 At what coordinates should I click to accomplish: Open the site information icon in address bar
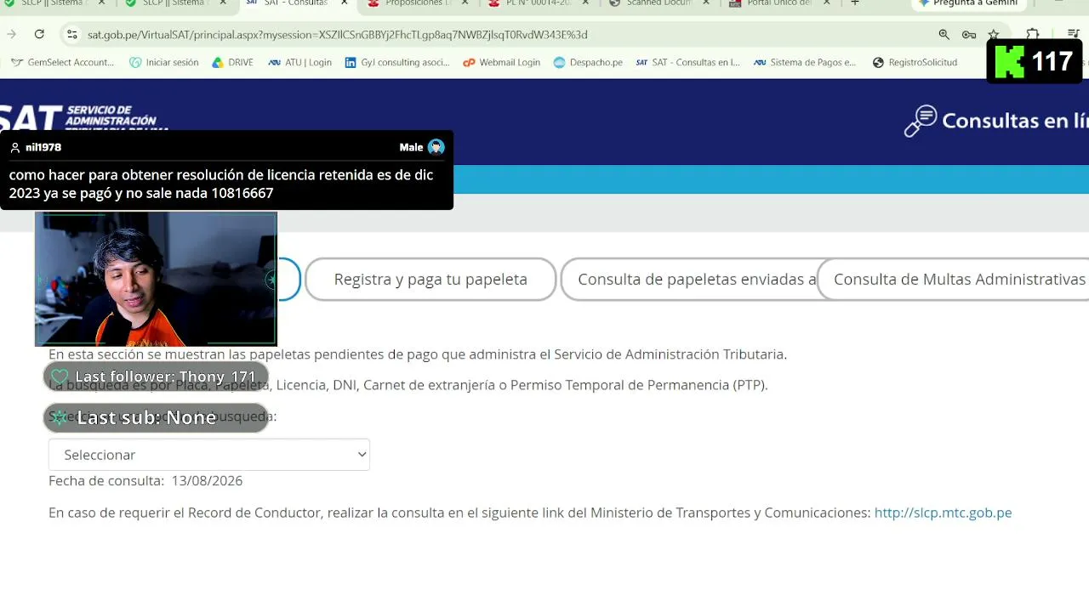(x=71, y=34)
